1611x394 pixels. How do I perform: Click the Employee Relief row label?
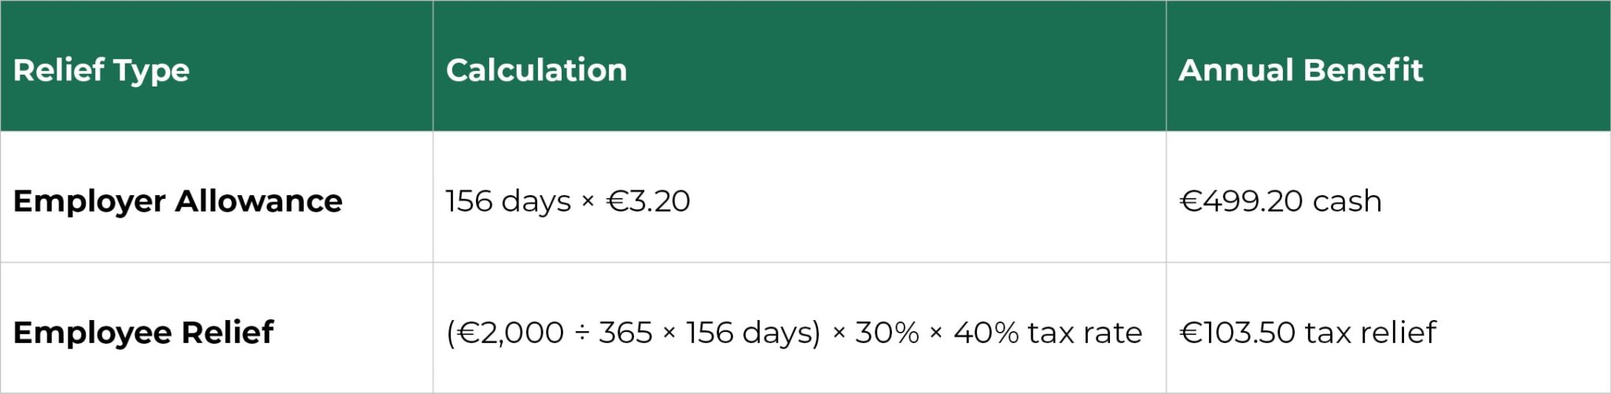pos(143,333)
